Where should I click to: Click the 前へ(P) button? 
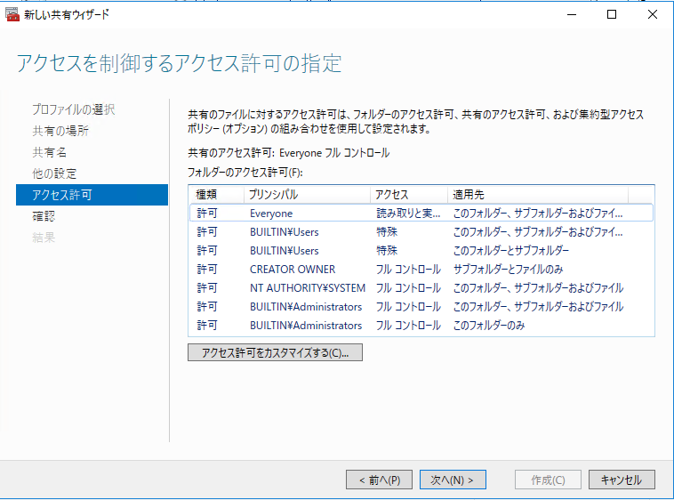tap(379, 480)
